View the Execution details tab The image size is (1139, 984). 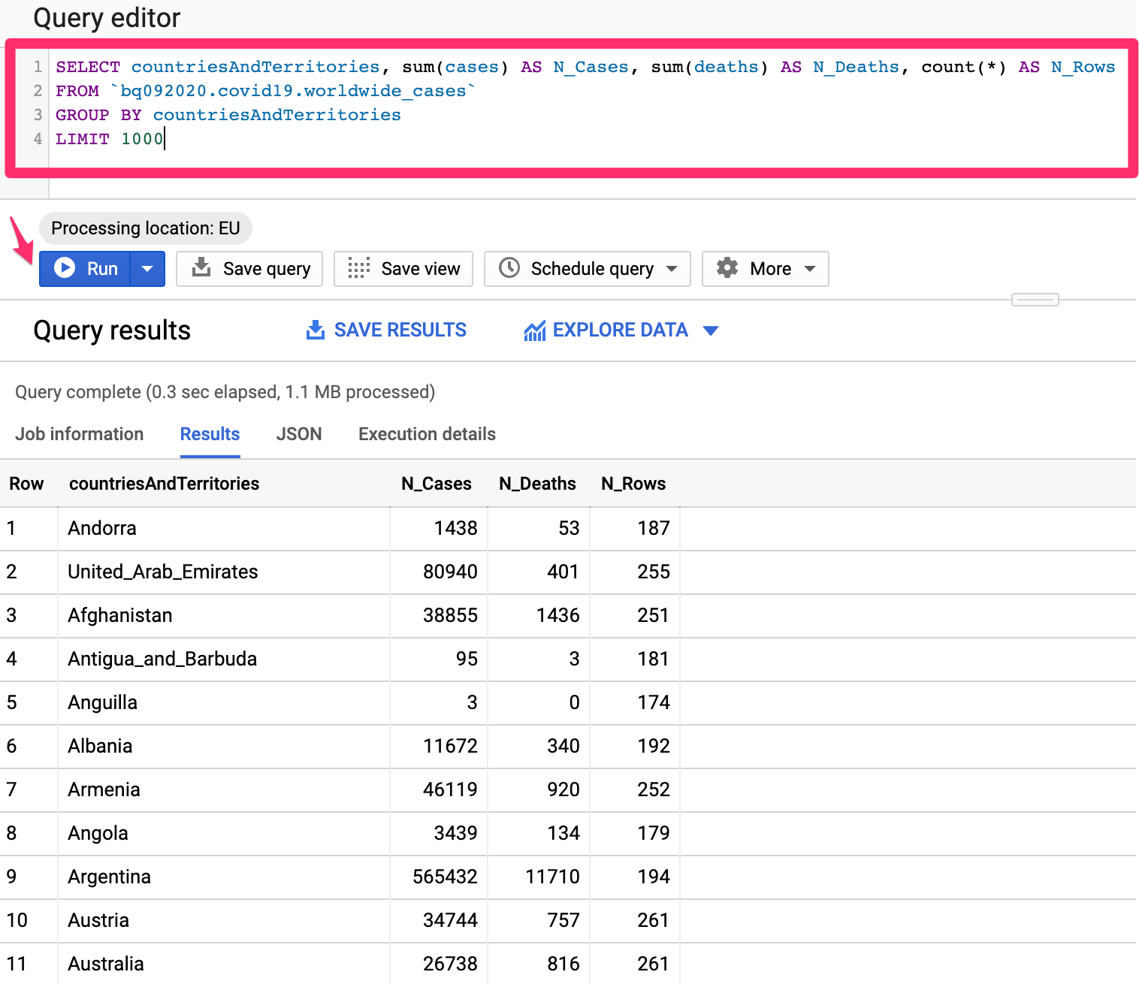point(427,434)
